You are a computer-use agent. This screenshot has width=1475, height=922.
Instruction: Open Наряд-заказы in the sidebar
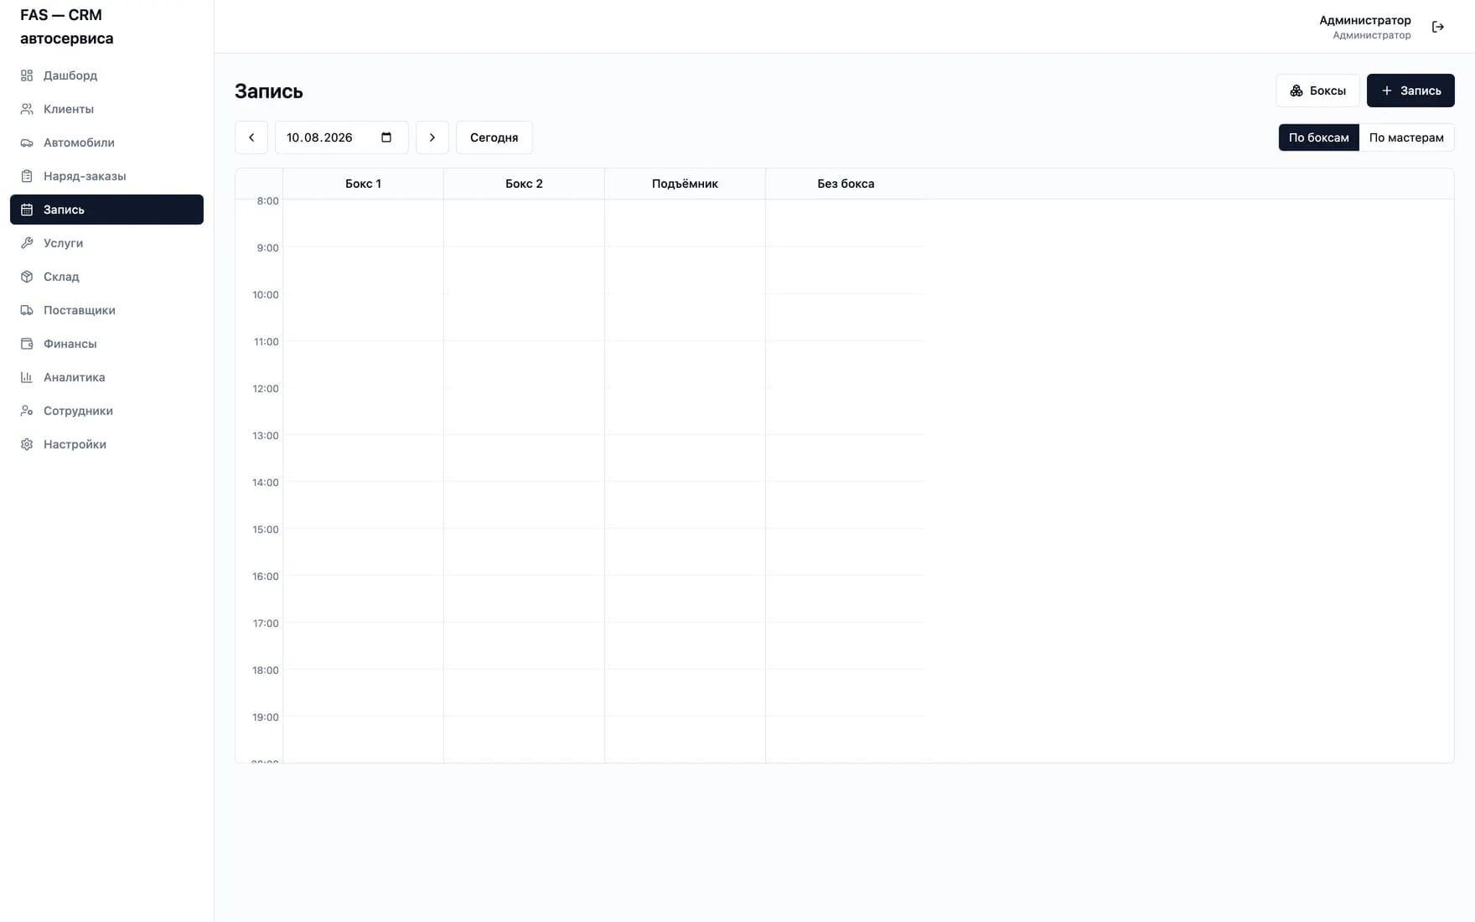pos(106,176)
